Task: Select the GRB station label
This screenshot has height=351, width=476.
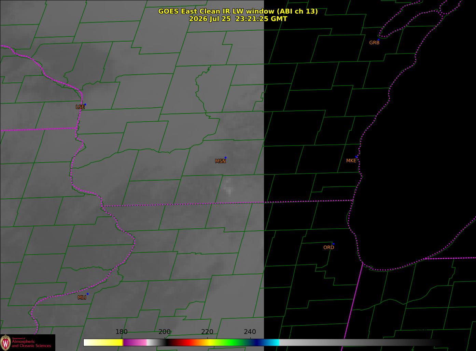Action: click(374, 43)
